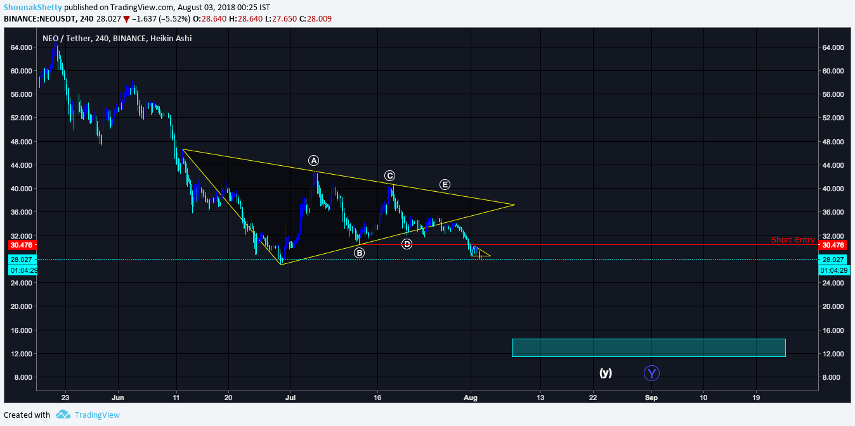Click the circled E wave label
The width and height of the screenshot is (855, 426).
[445, 184]
